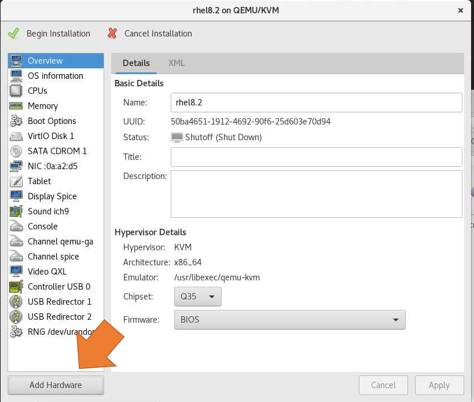This screenshot has width=474, height=402.
Task: Select the VirtIO Disk 1 icon
Action: [16, 136]
